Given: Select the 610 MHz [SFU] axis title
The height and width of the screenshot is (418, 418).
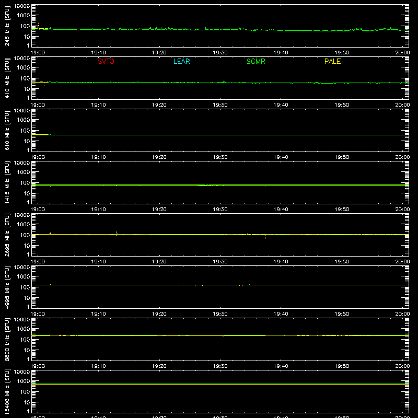Looking at the screenshot, I should tap(7, 130).
